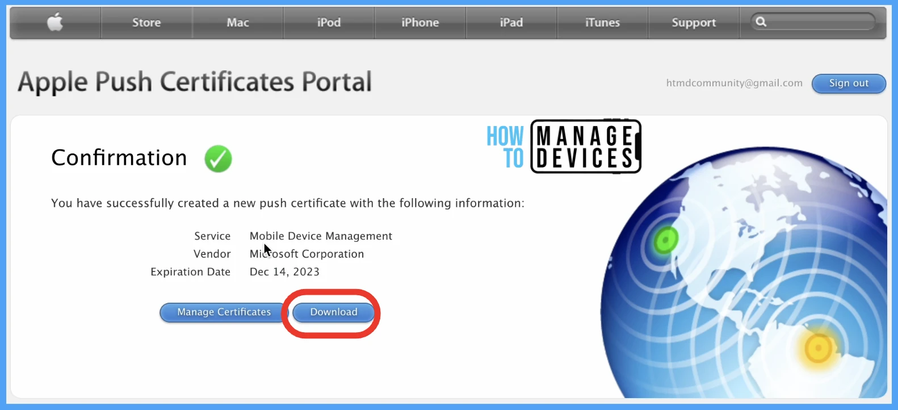The image size is (898, 410).
Task: Click the Expiration Date label
Action: tap(190, 271)
